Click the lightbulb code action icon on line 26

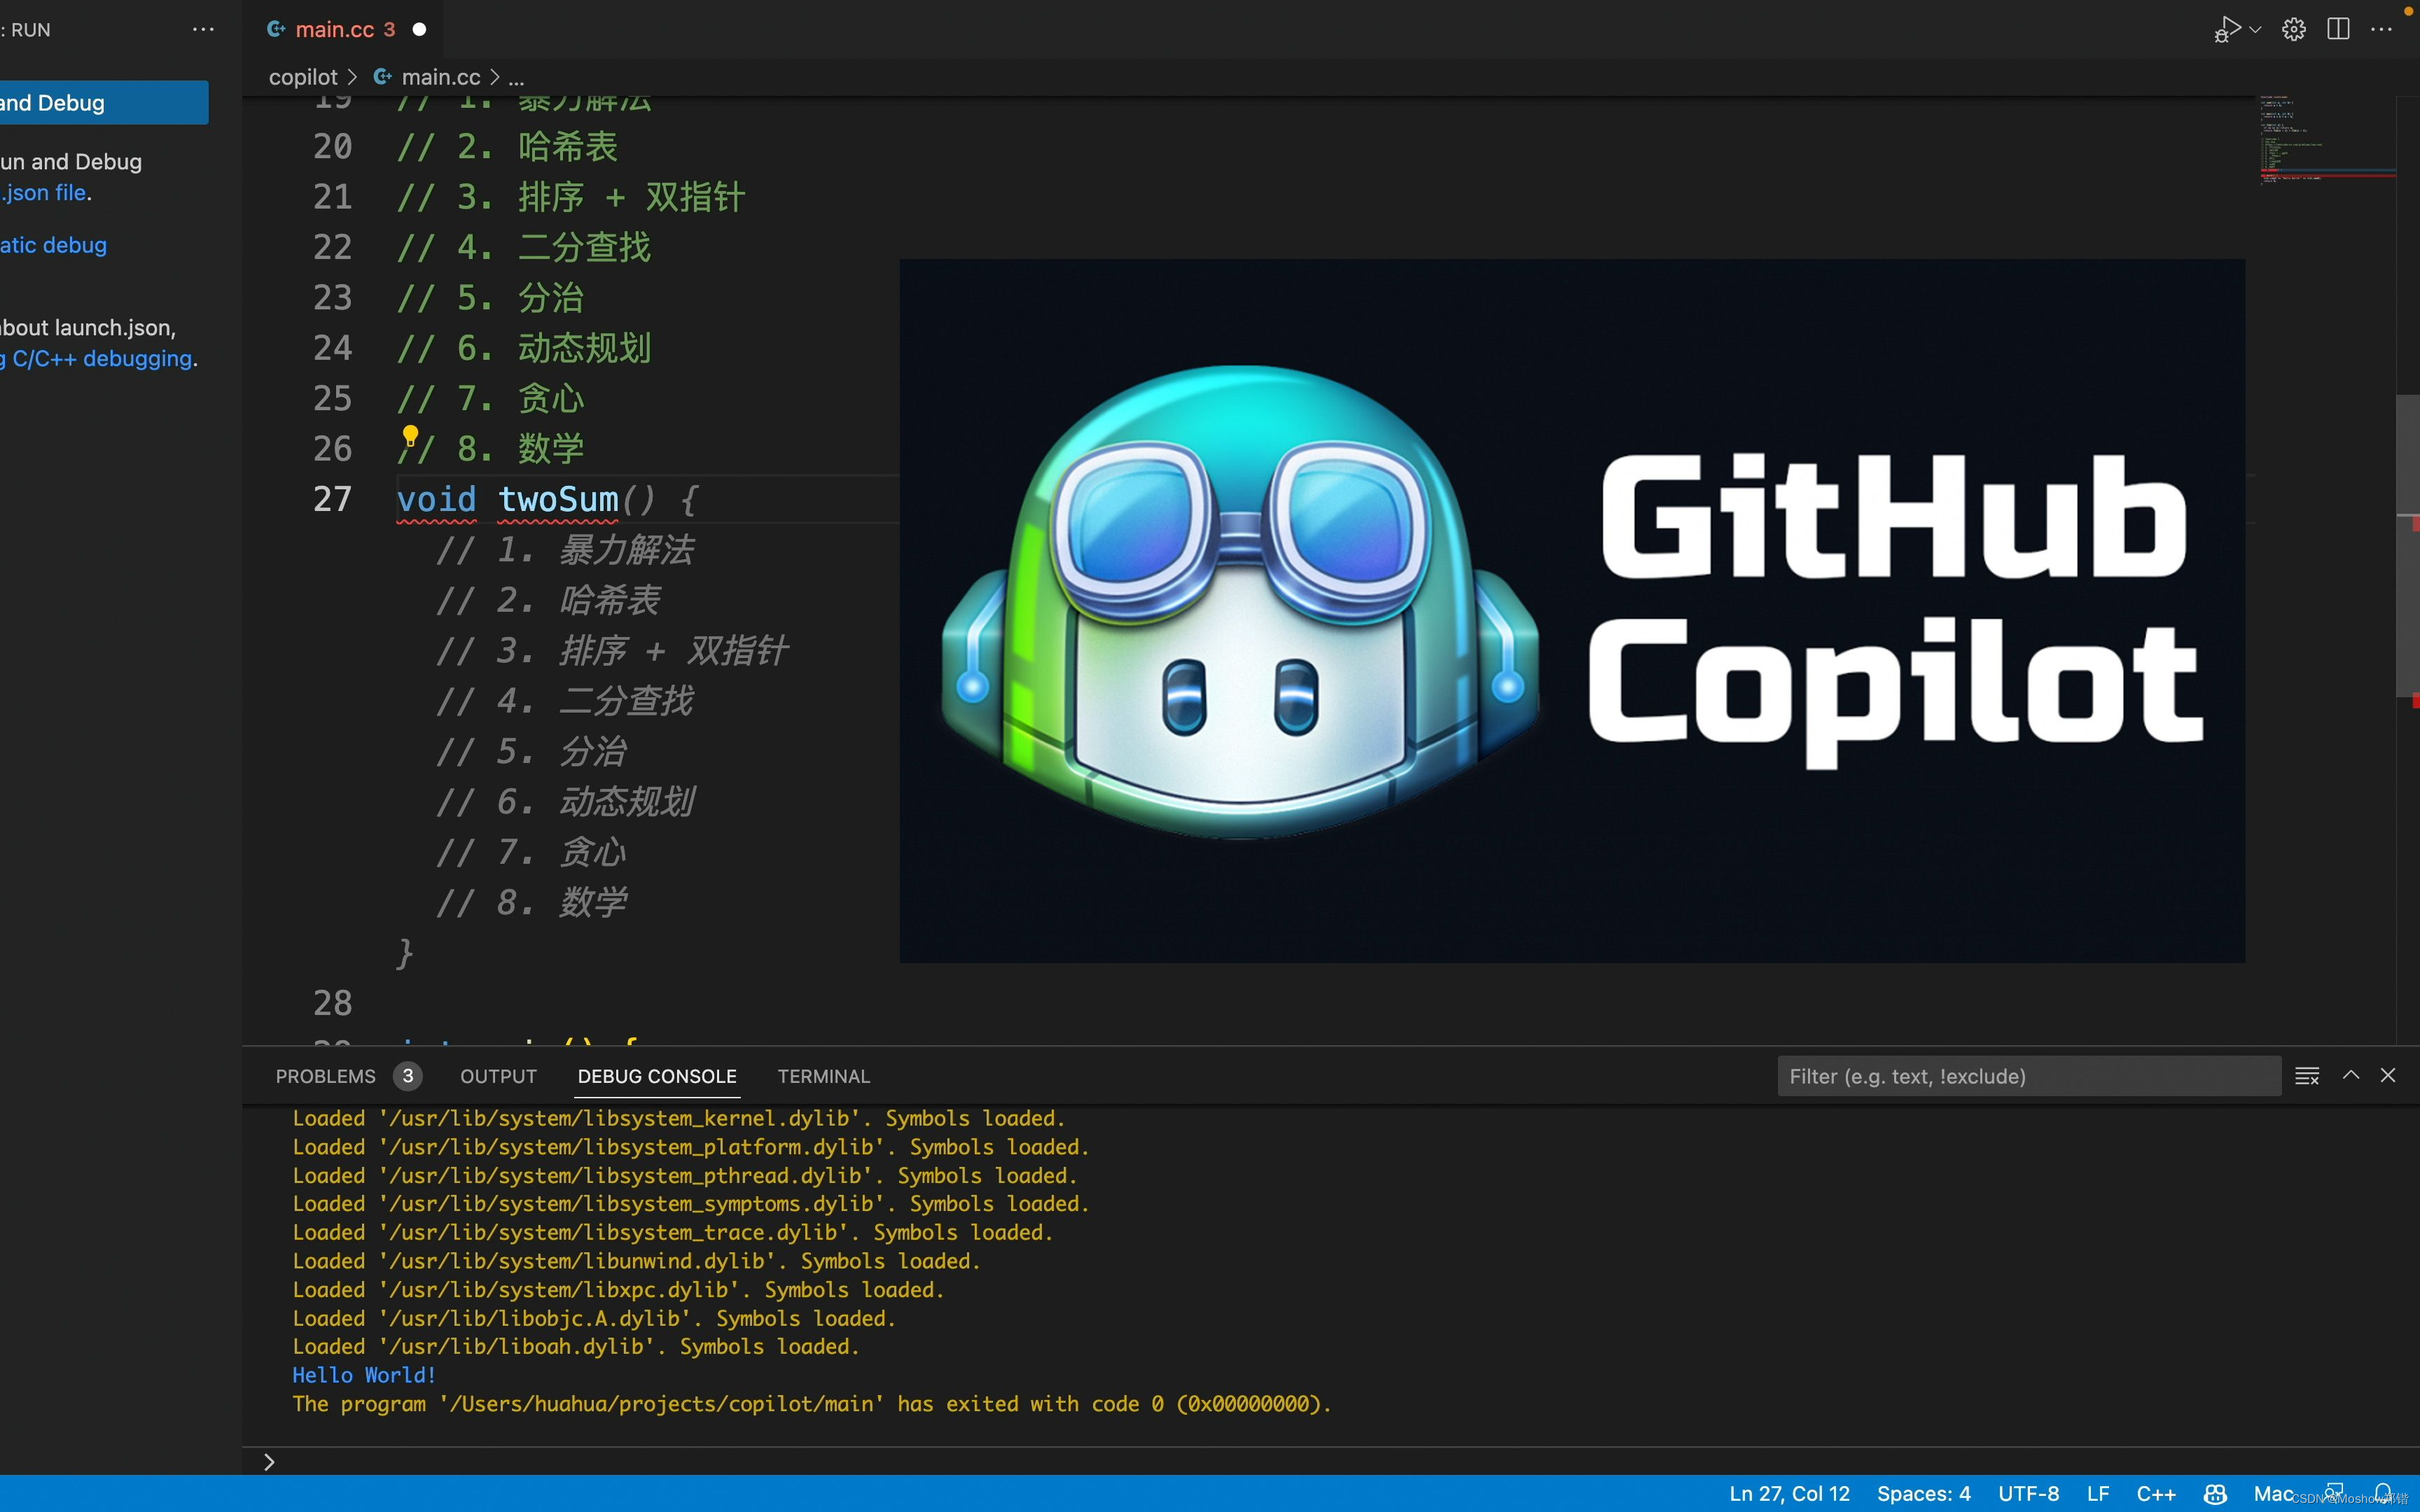tap(410, 435)
